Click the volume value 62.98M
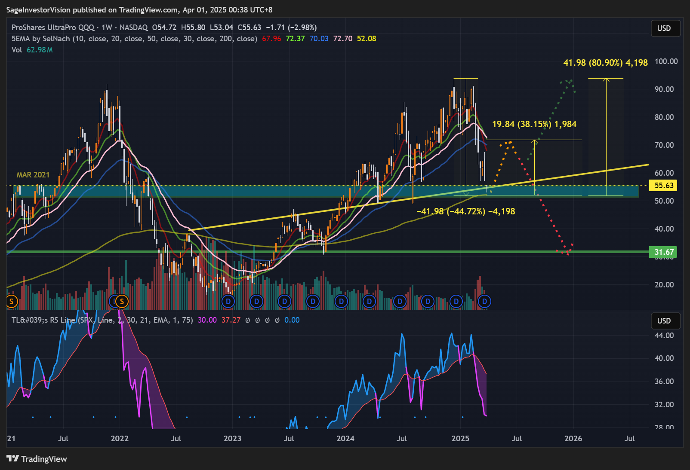690x470 pixels. (40, 50)
